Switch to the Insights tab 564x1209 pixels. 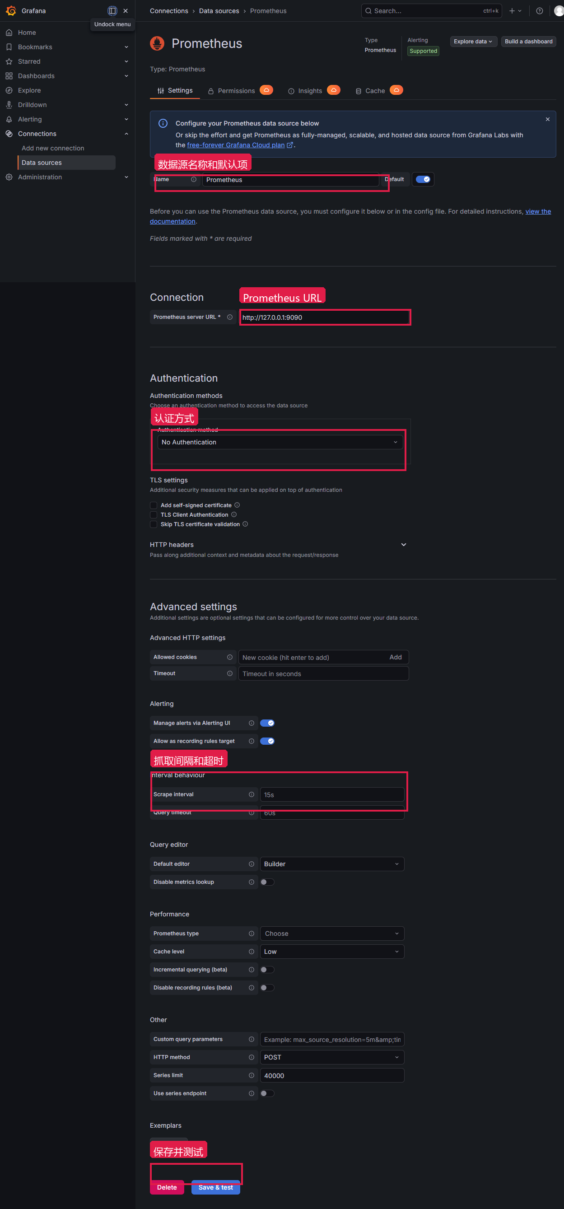[x=314, y=91]
